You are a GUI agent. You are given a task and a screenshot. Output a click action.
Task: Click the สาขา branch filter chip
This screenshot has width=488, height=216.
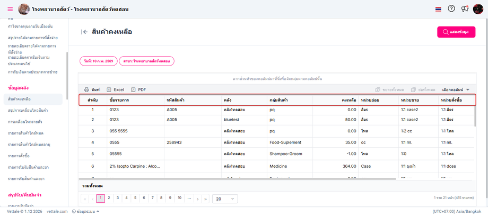pyautogui.click(x=146, y=61)
